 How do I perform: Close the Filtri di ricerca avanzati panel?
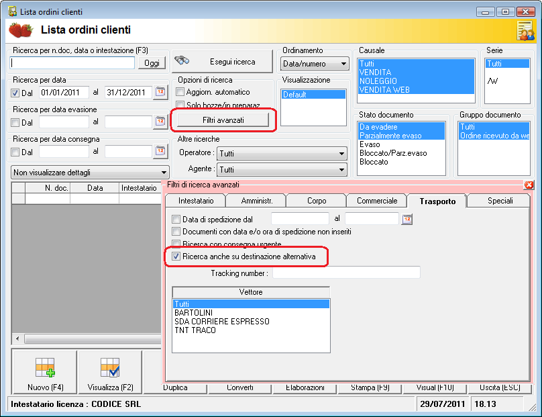[x=529, y=185]
